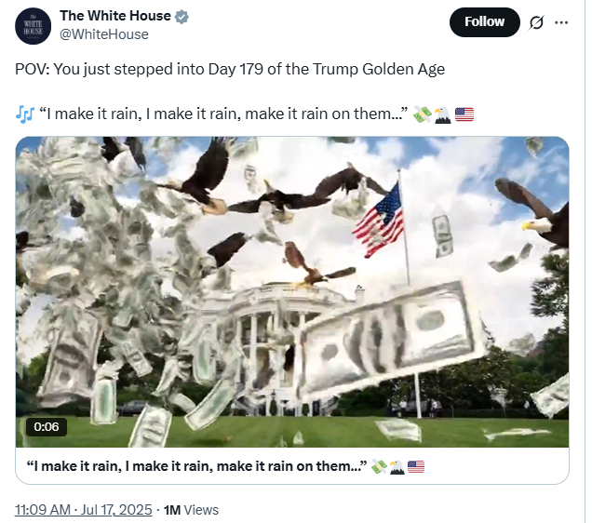This screenshot has width=592, height=523.
Task: Play the White House money rain video
Action: [292, 292]
